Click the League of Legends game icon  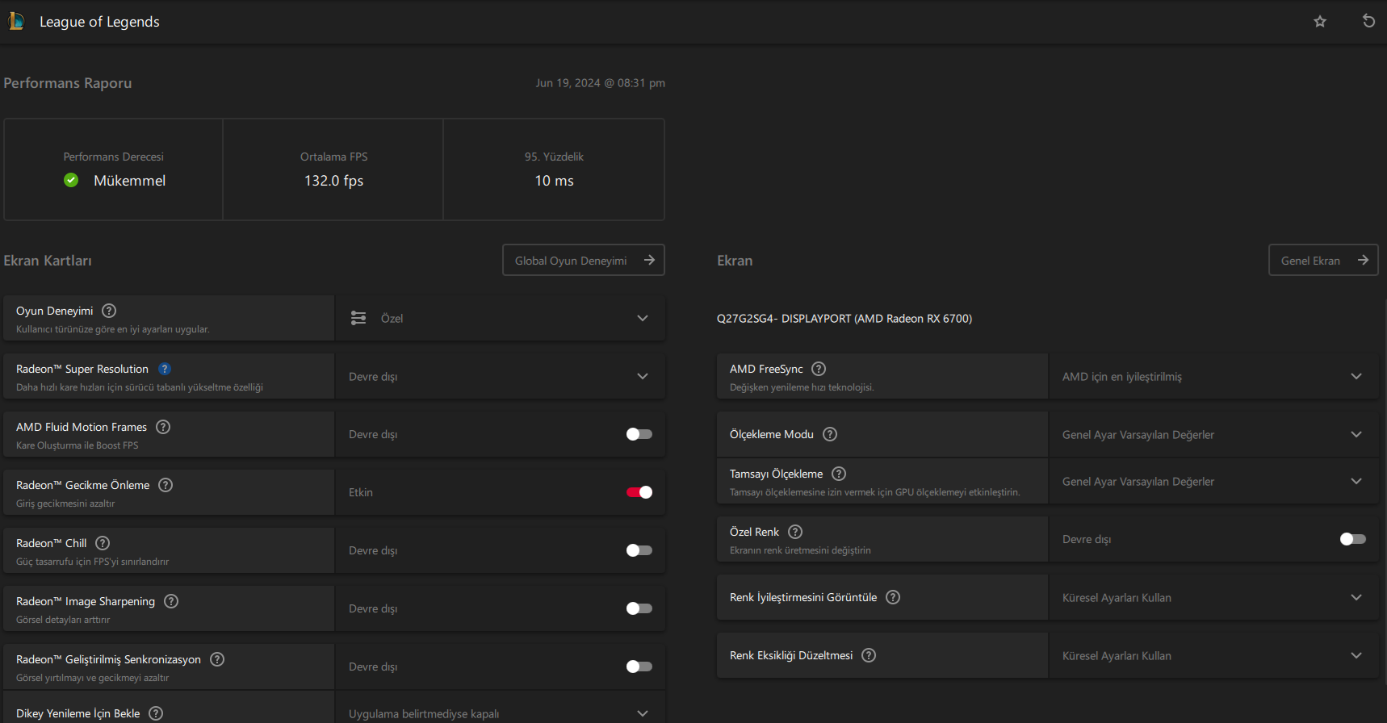tap(16, 21)
